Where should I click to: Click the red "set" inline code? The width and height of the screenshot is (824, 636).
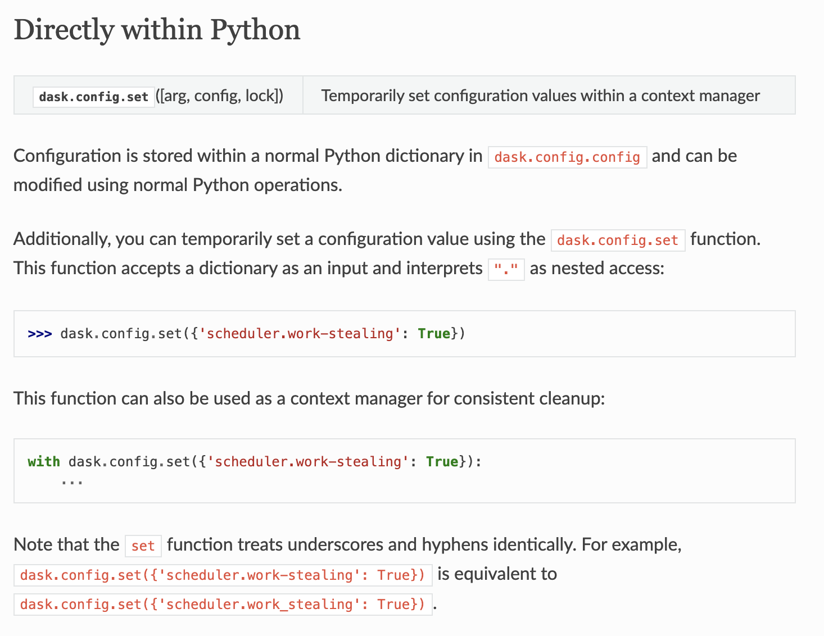(x=143, y=546)
